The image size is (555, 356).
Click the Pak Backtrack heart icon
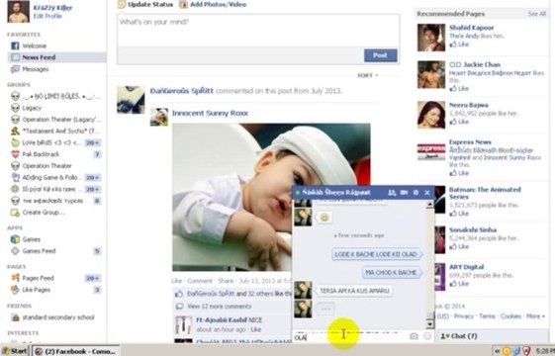pyautogui.click(x=15, y=154)
